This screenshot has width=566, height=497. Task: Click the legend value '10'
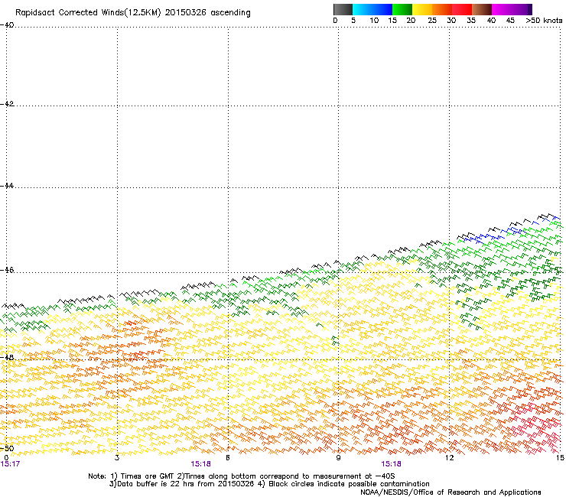(374, 20)
